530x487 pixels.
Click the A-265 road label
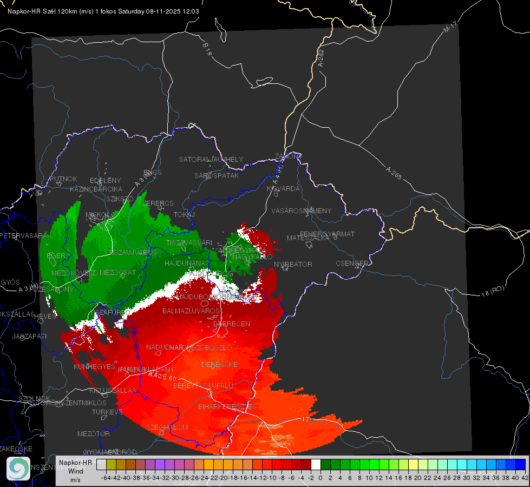pyautogui.click(x=394, y=173)
